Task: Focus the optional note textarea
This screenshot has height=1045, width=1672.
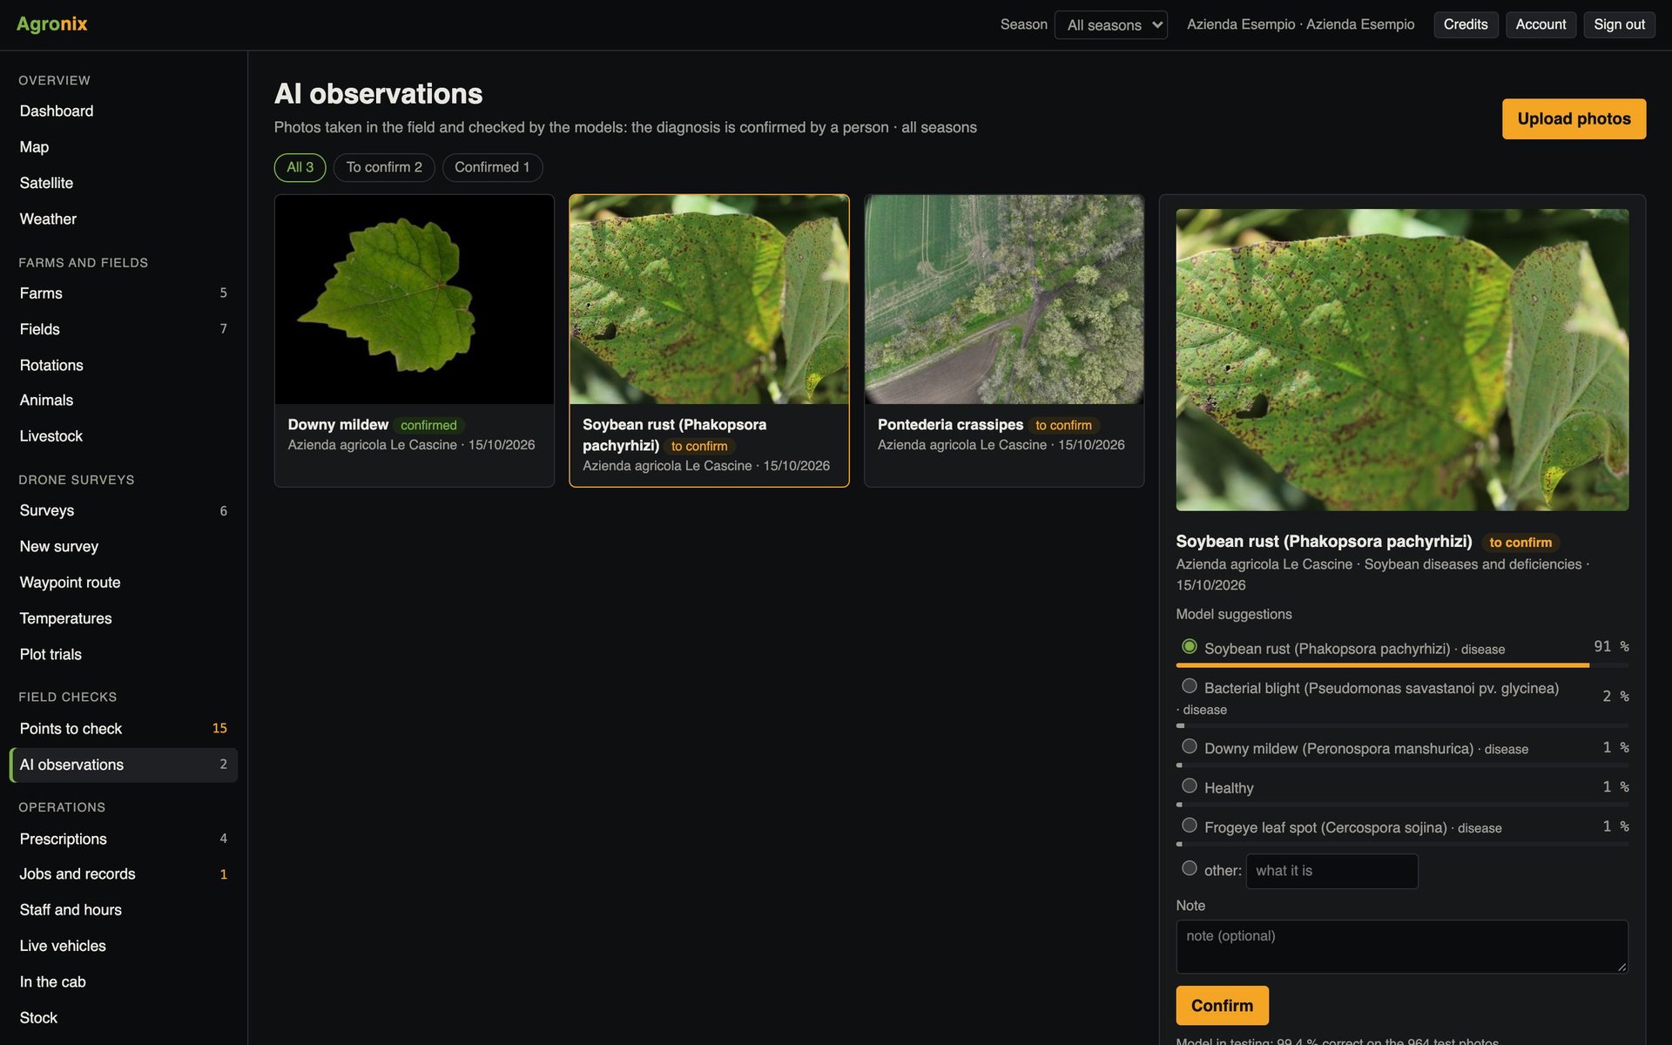Action: pos(1402,947)
